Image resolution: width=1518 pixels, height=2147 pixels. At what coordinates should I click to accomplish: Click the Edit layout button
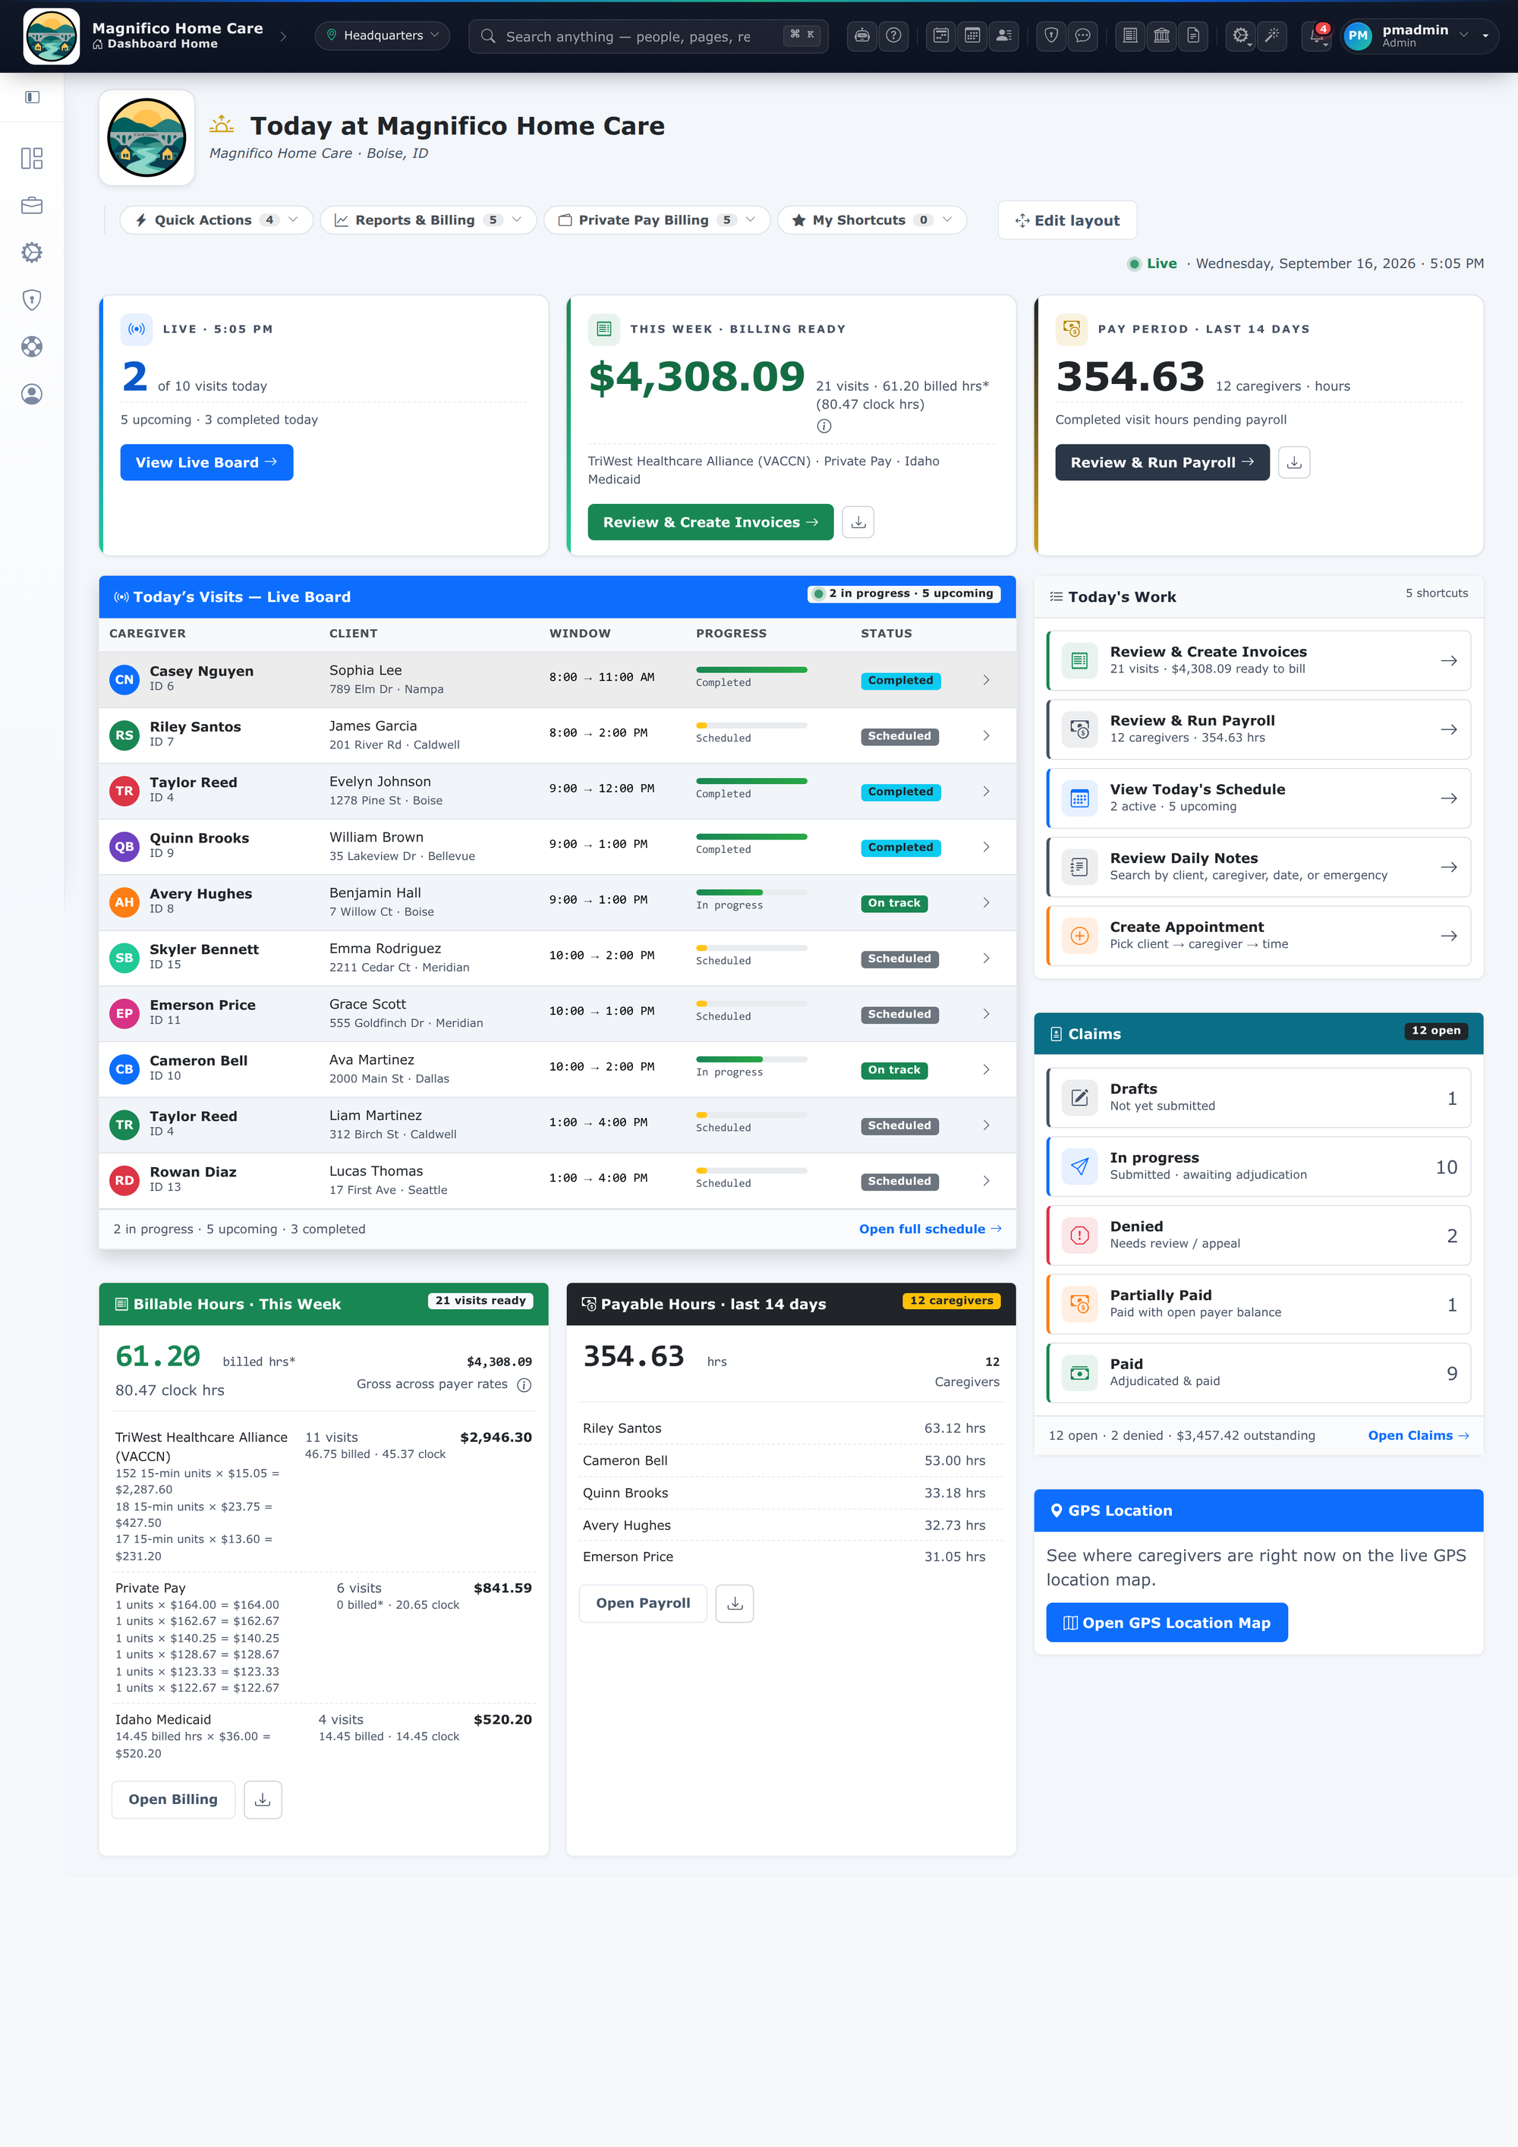[1067, 221]
